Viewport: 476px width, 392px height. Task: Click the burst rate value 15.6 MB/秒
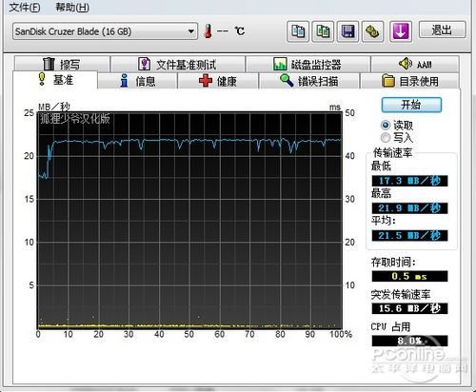409,308
